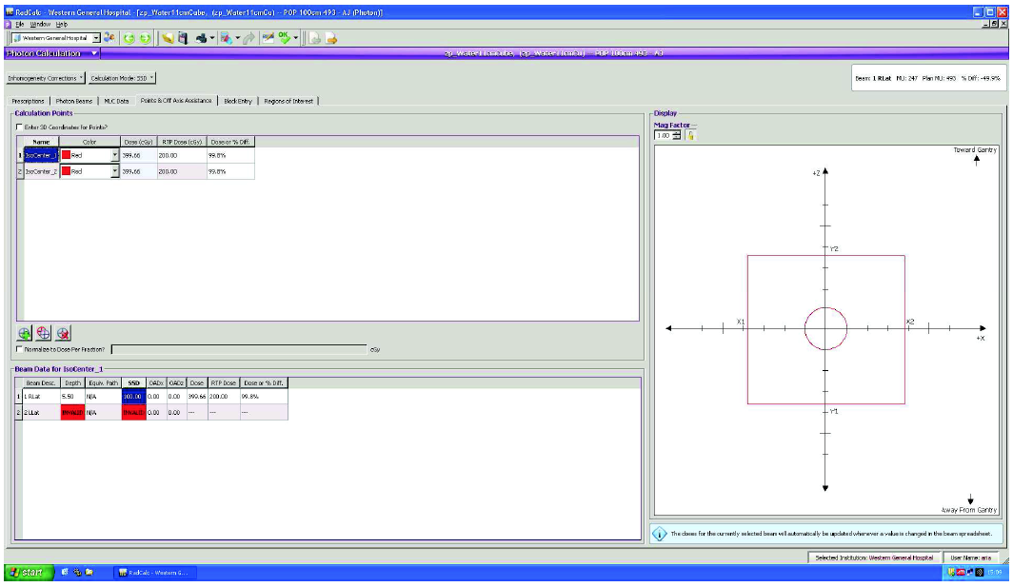Open the Photon Calculation module dropdown
1013x587 pixels.
pyautogui.click(x=93, y=53)
